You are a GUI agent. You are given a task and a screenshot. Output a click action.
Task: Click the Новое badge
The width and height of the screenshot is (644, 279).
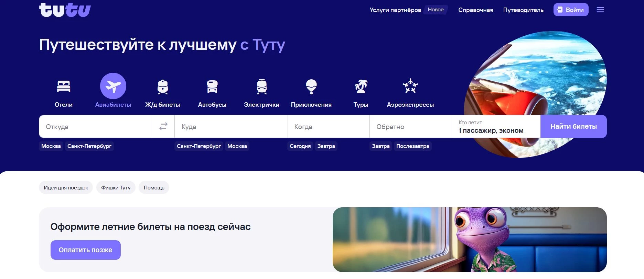point(436,10)
